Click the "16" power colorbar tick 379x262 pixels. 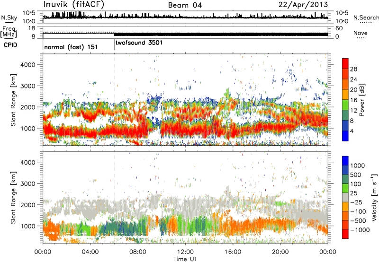tap(353, 100)
